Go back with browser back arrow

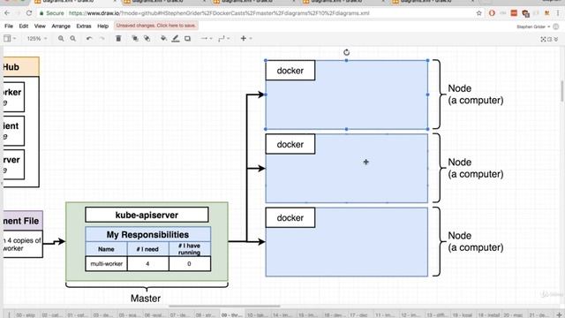pyautogui.click(x=7, y=13)
